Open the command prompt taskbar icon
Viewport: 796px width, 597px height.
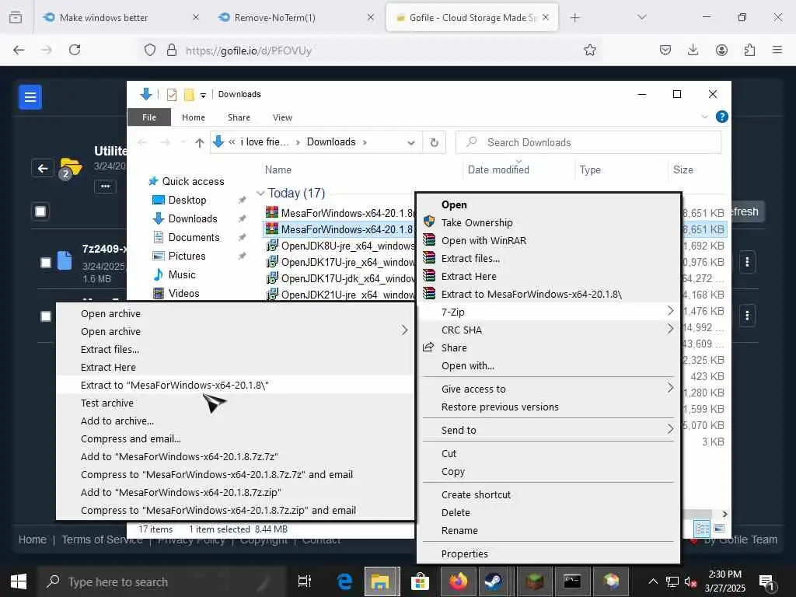(x=572, y=581)
